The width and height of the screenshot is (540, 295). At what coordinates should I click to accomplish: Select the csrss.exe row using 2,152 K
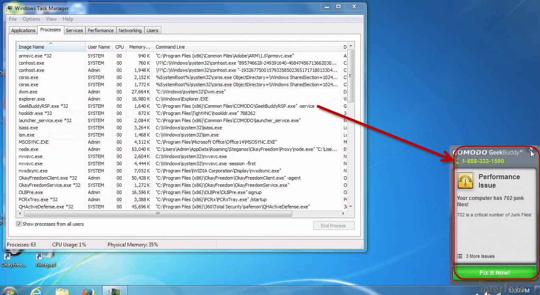click(182, 77)
